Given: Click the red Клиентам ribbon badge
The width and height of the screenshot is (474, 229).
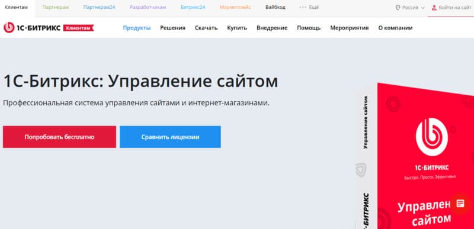Looking at the screenshot, I should click(79, 28).
